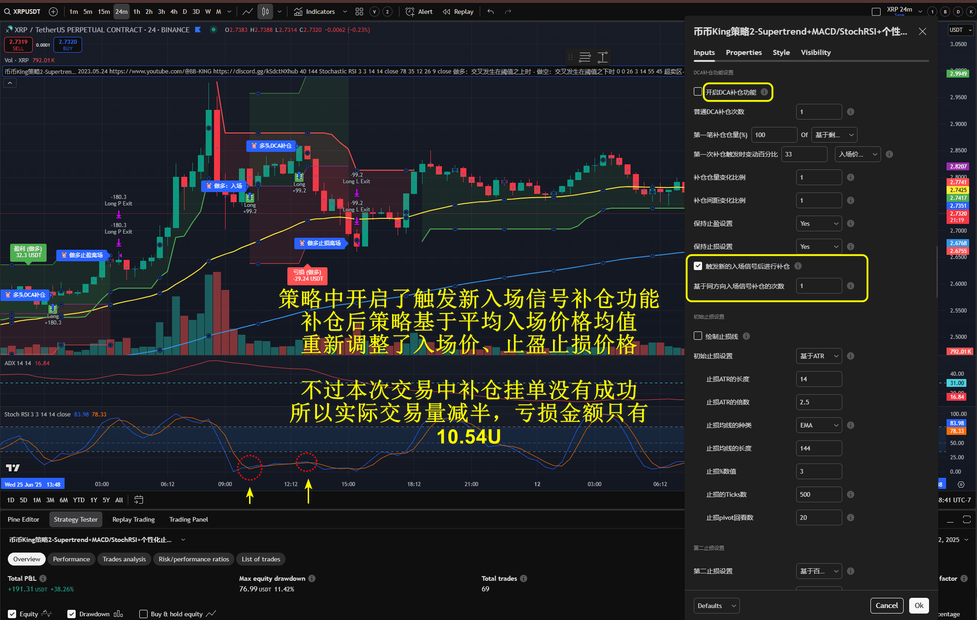Open the symbol search magnifier icon
This screenshot has width=977, height=620.
7,12
